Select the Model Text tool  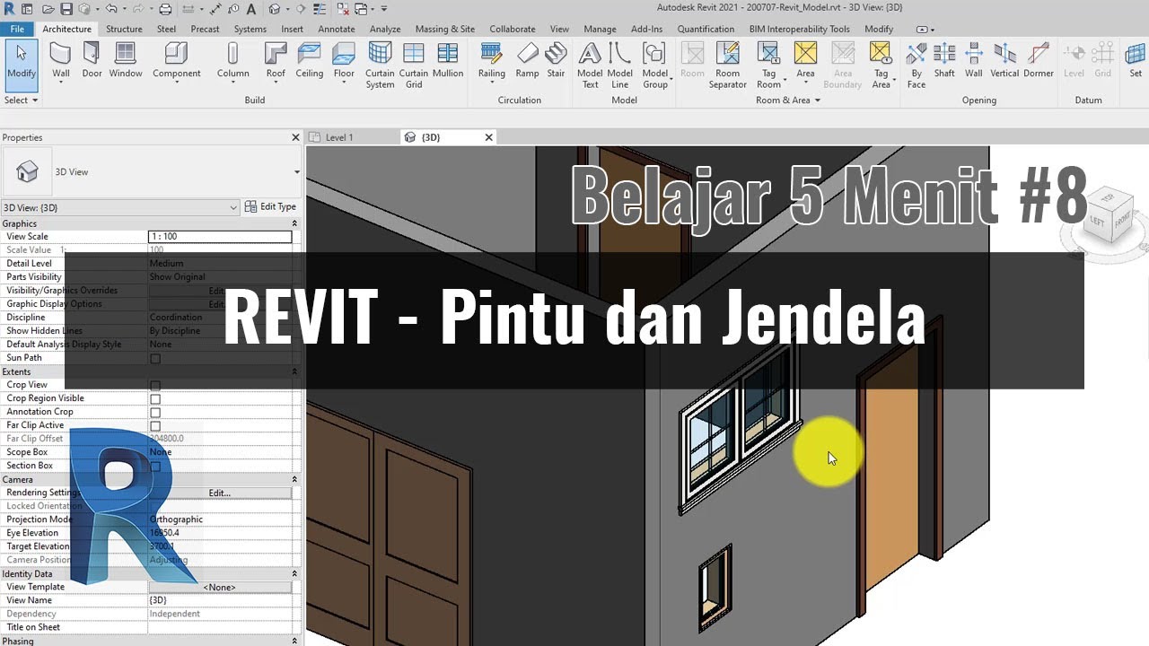pyautogui.click(x=590, y=65)
